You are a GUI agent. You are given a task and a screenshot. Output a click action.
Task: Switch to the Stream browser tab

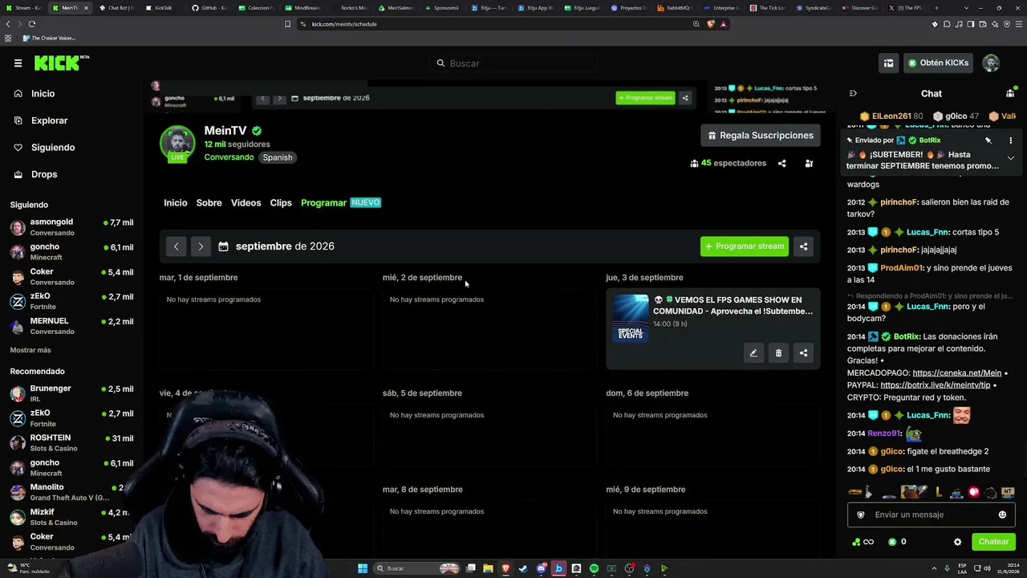(24, 8)
